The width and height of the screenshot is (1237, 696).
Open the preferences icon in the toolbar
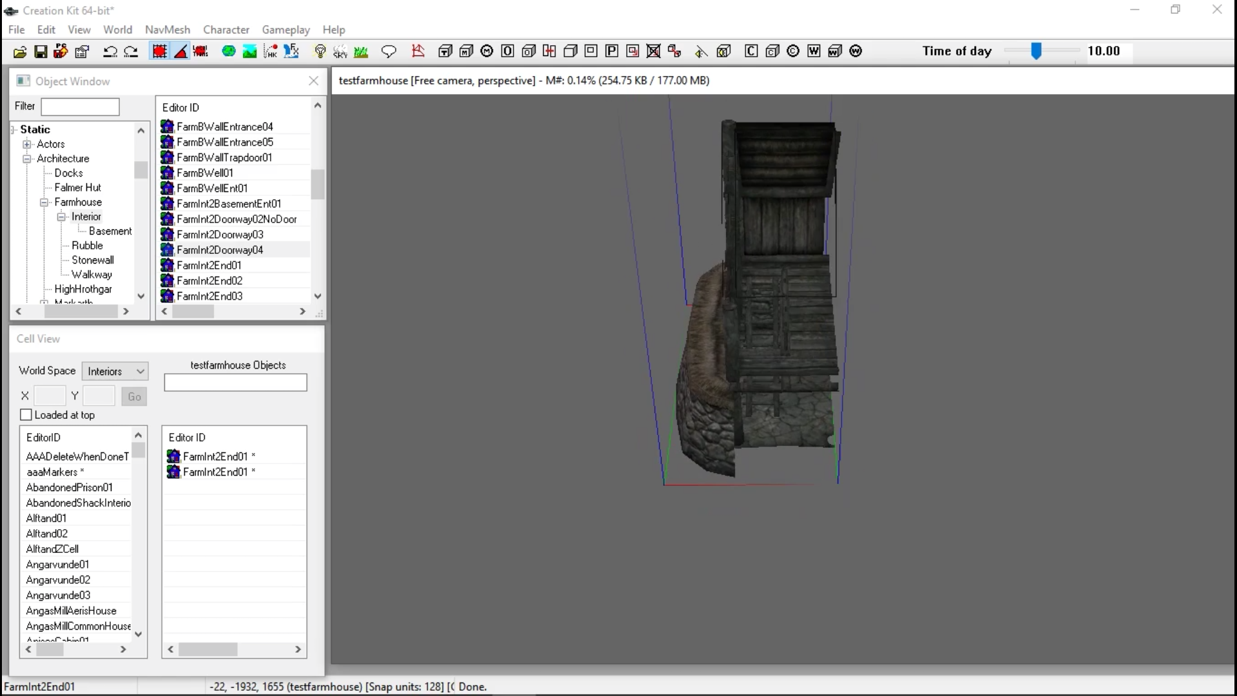[82, 52]
